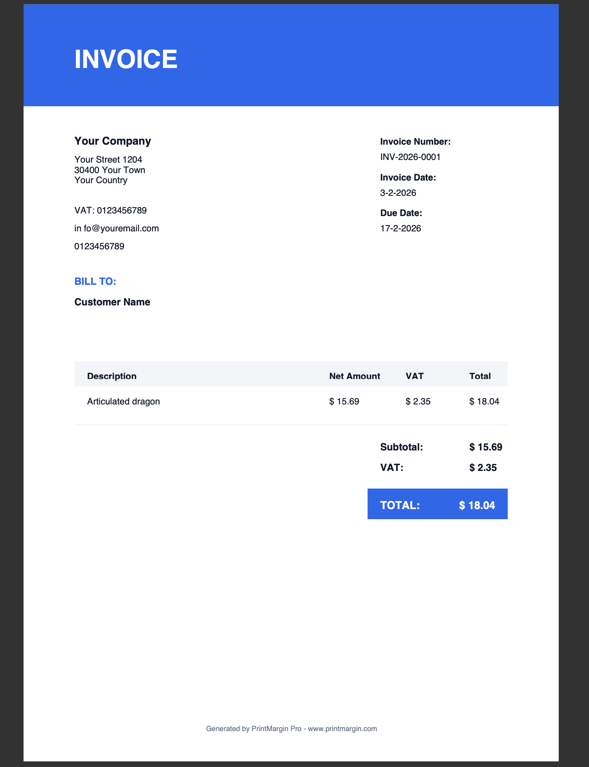Select 'VAT: 0123456789' company line
This screenshot has width=589, height=767.
point(111,210)
